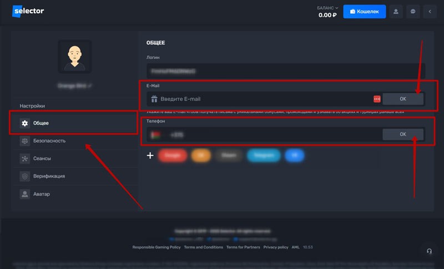Click the headset support icon
This screenshot has height=269, width=444.
(429, 251)
